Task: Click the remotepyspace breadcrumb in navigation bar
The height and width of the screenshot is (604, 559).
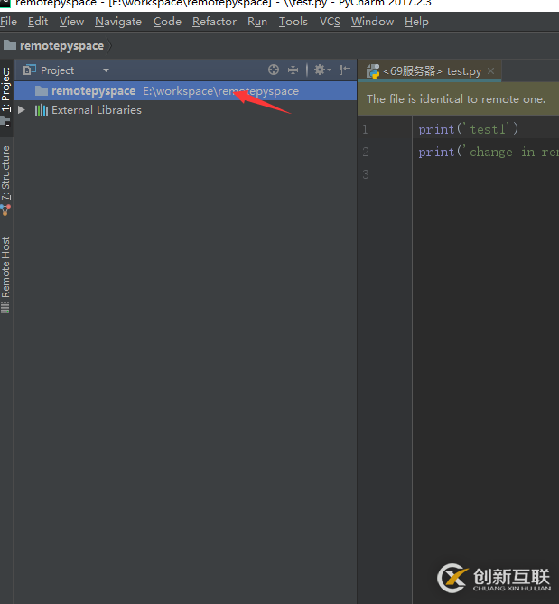Action: coord(61,46)
